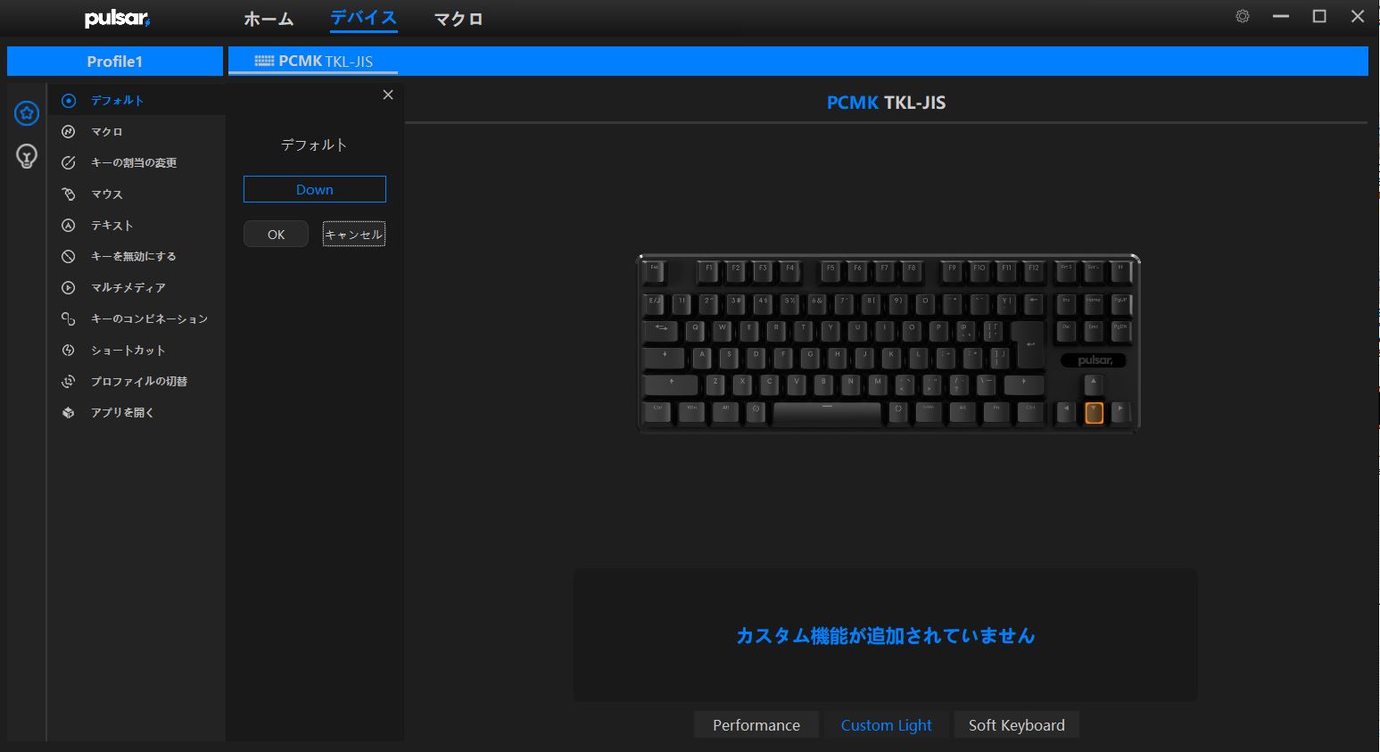Open the lightbulb lighting sidebar icon
This screenshot has width=1380, height=752.
[x=27, y=157]
